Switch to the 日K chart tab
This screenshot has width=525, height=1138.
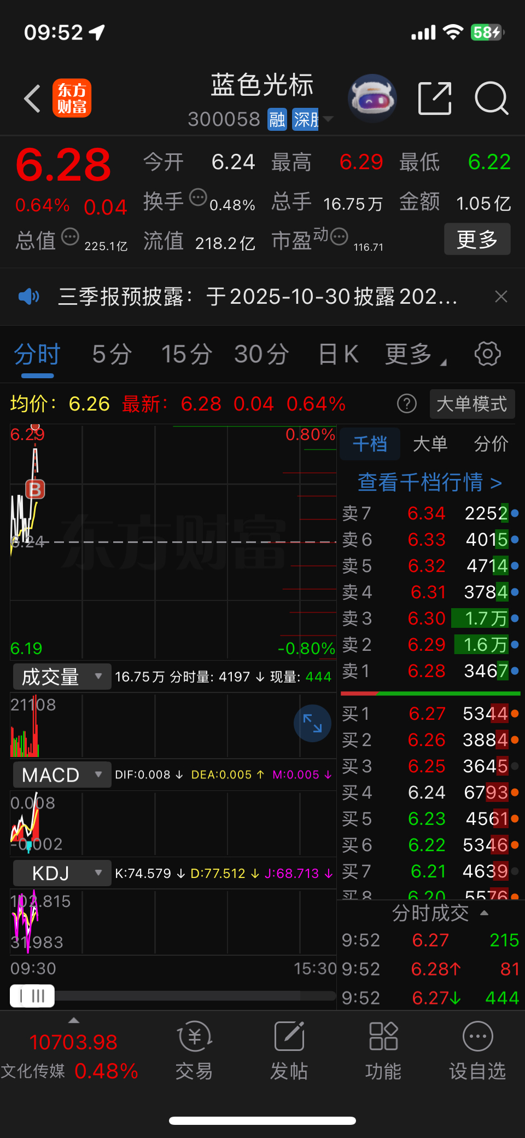339,354
